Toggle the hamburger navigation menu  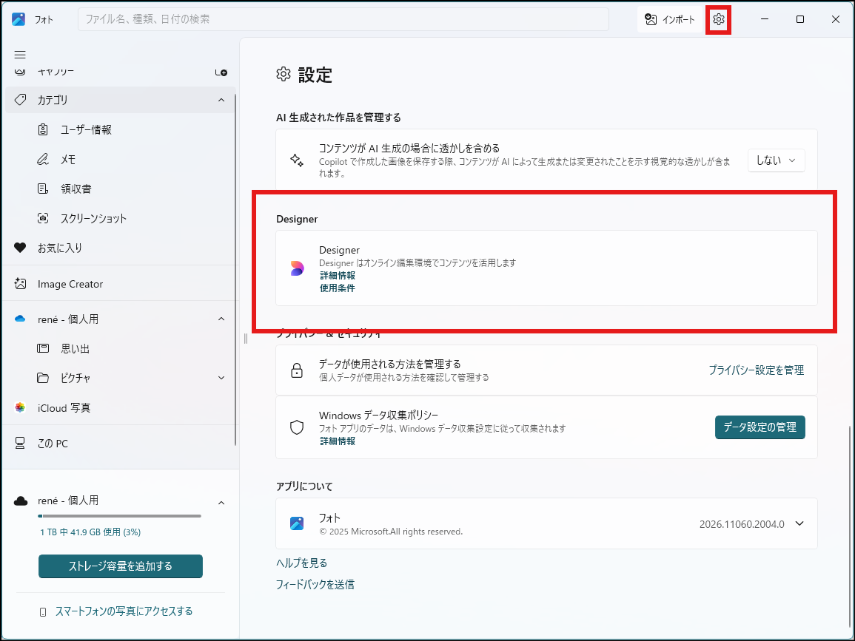click(x=20, y=55)
